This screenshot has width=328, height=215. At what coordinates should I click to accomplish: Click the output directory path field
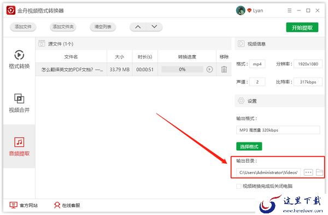pyautogui.click(x=268, y=172)
